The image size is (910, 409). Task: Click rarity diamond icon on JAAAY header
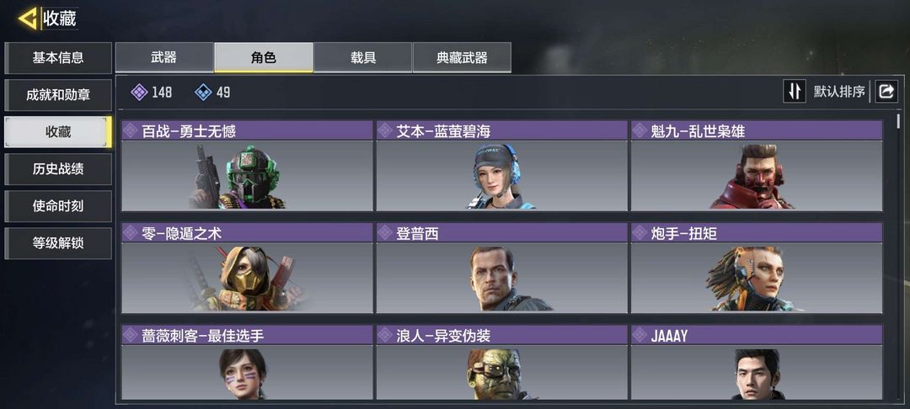point(640,334)
